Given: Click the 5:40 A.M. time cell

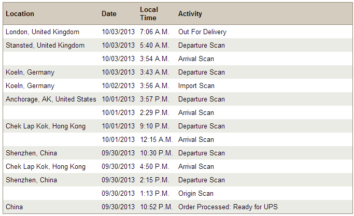Looking at the screenshot, I should [154, 46].
